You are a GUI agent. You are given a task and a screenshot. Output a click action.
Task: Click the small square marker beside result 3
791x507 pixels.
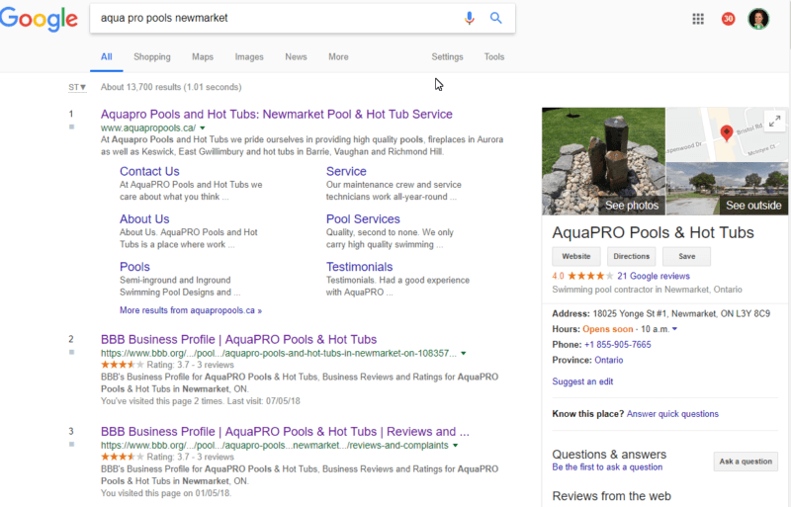point(71,445)
